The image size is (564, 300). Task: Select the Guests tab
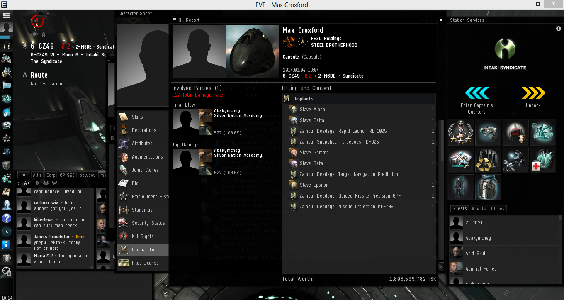tap(459, 209)
